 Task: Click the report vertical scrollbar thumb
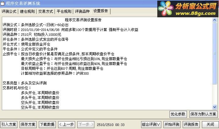(214, 53)
